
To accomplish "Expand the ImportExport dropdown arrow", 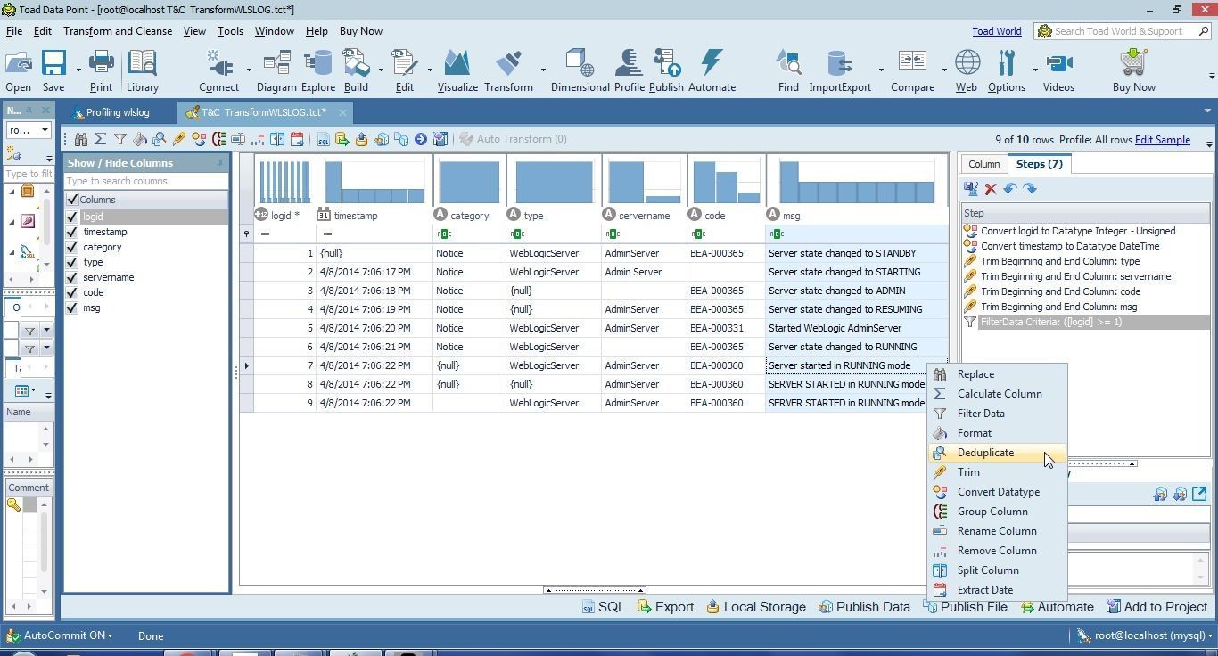I will (x=881, y=70).
